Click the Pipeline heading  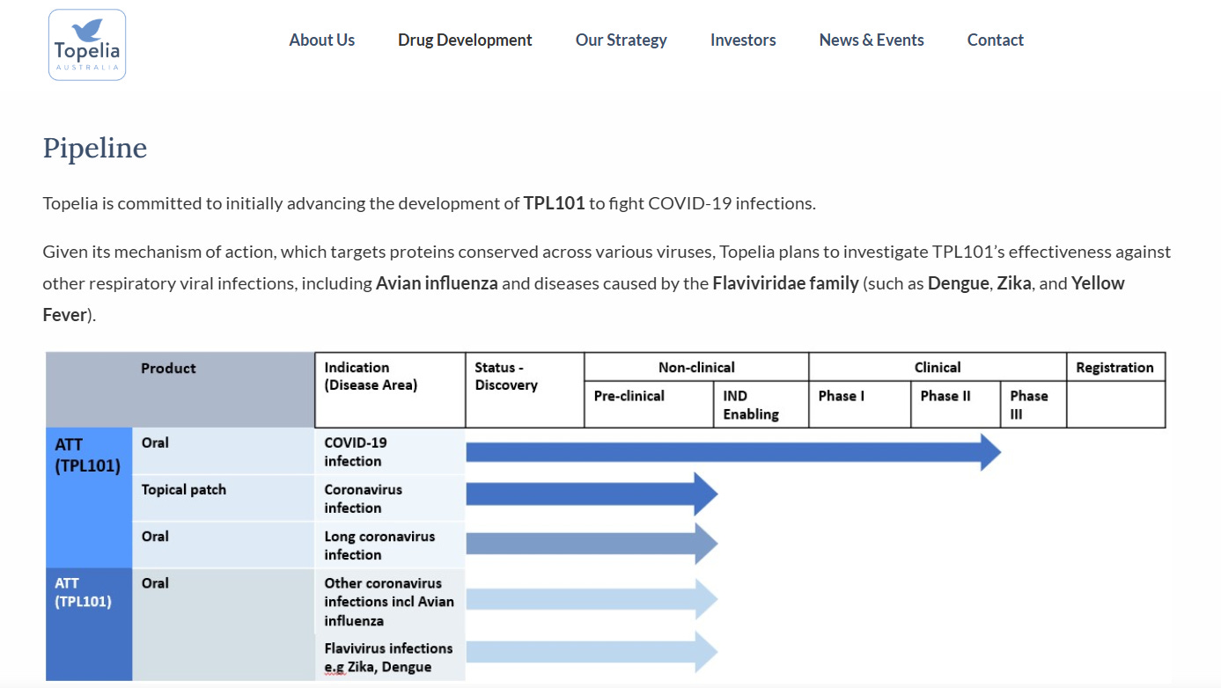[95, 148]
